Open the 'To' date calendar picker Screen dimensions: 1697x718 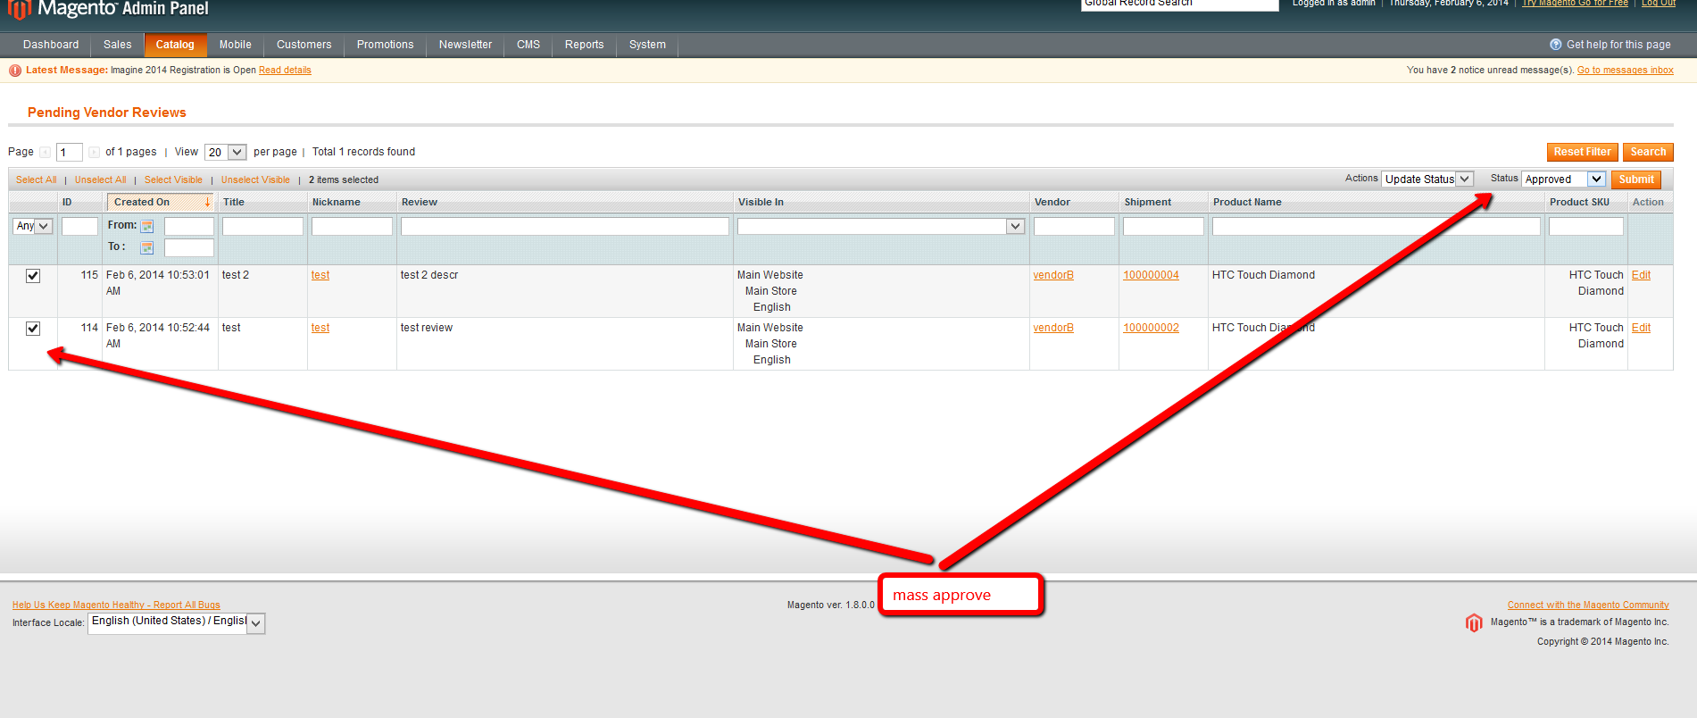(x=147, y=247)
